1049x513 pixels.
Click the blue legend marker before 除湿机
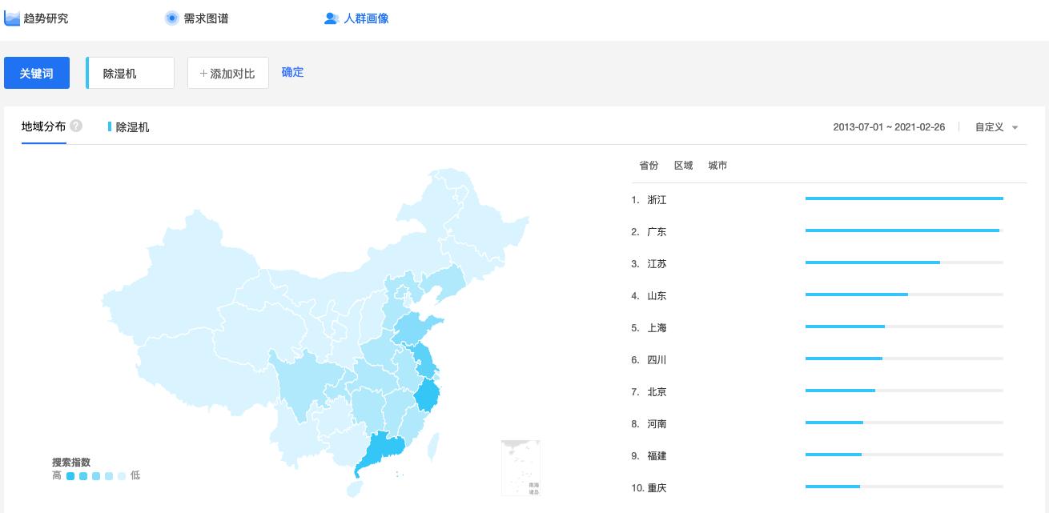tap(110, 126)
